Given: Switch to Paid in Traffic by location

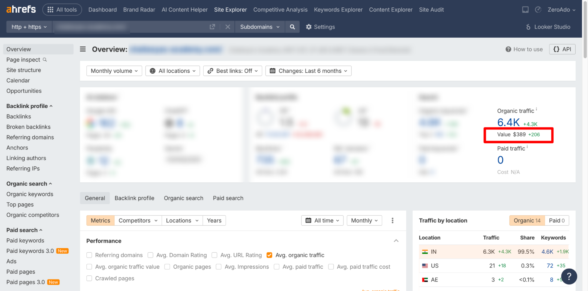Looking at the screenshot, I should coord(557,220).
